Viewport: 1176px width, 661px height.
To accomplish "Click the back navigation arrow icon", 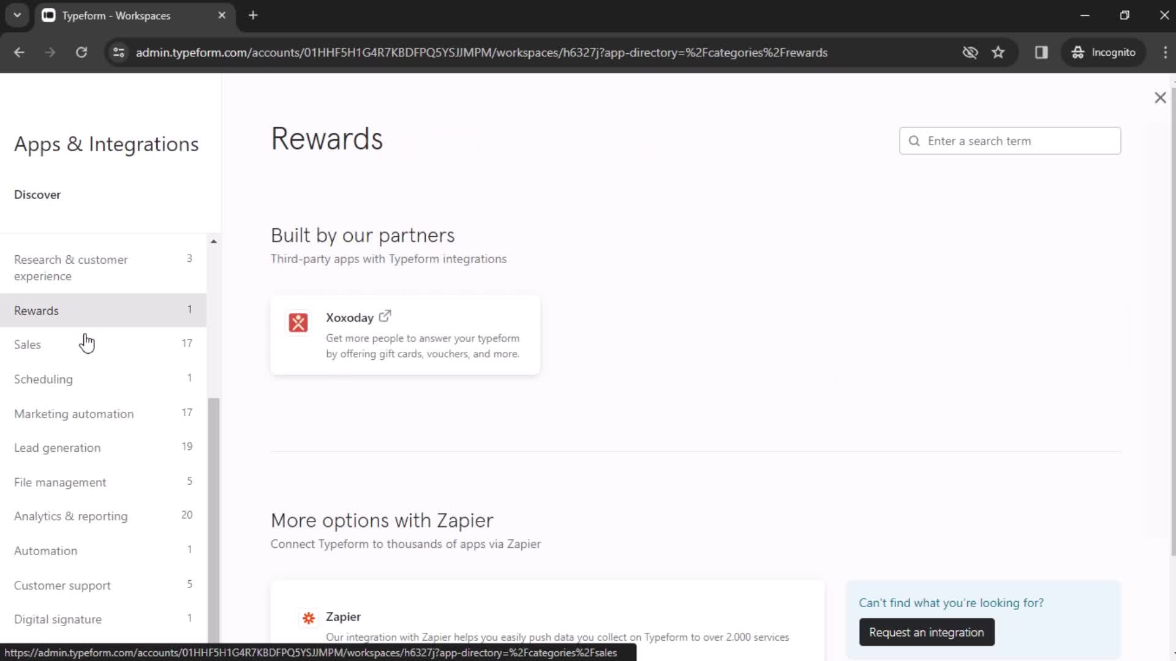I will (x=18, y=53).
